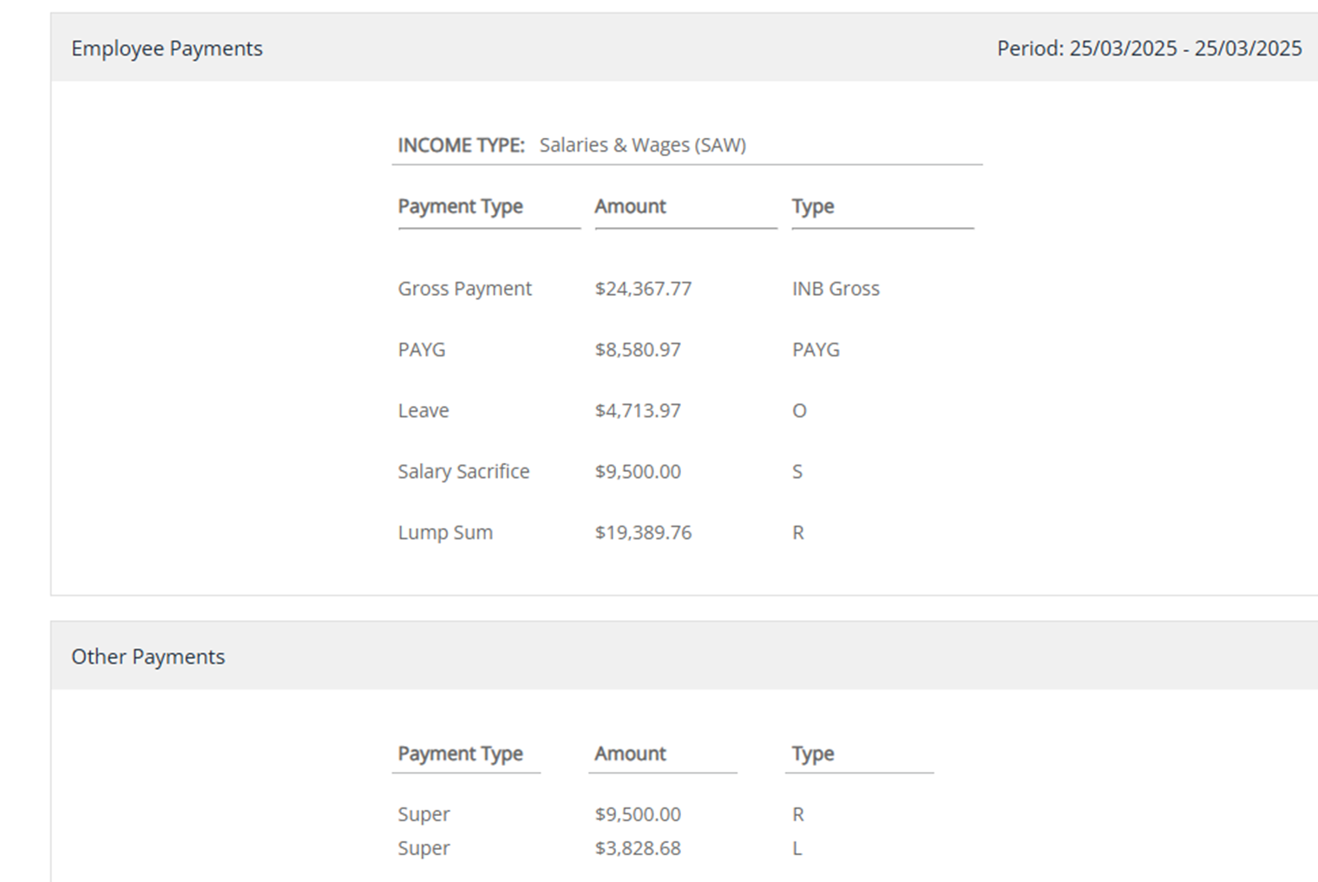Click the PAYG value in Type column

816,350
